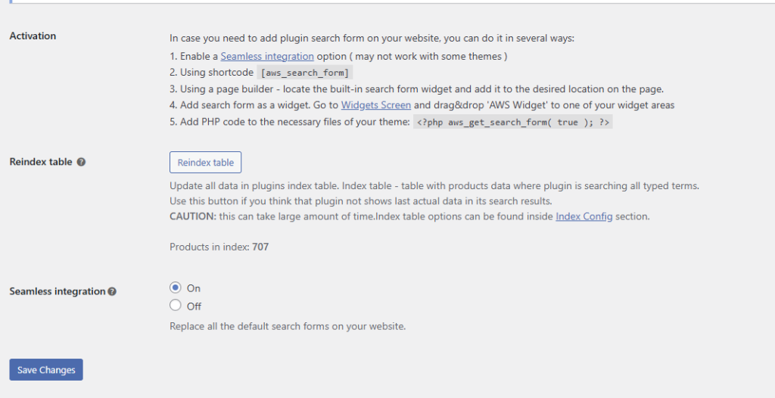Click the help icon beside Seamless integration label
The image size is (775, 398).
112,291
